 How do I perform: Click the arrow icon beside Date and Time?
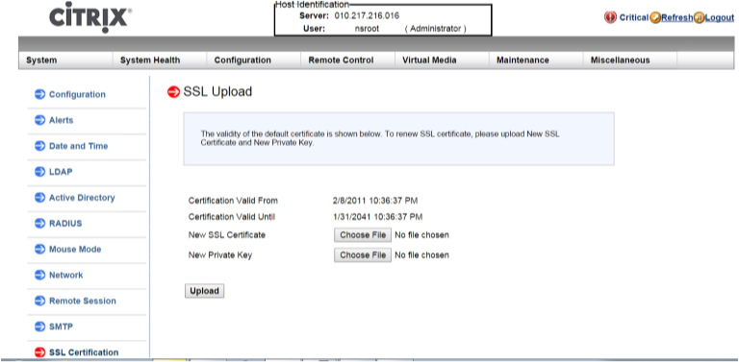[40, 146]
